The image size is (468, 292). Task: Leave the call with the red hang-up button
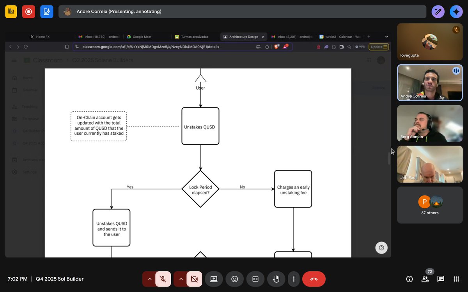tap(314, 279)
